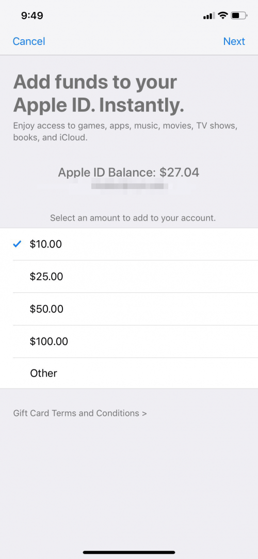The height and width of the screenshot is (559, 258).
Task: Tap the Wi-Fi status icon
Action: (x=223, y=15)
